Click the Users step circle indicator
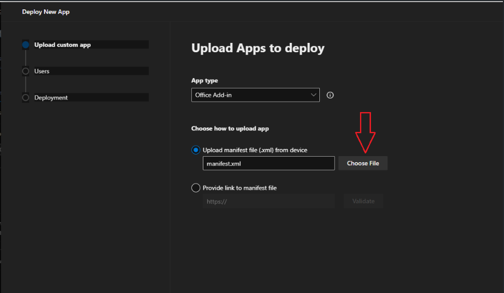This screenshot has width=504, height=293. [x=25, y=71]
